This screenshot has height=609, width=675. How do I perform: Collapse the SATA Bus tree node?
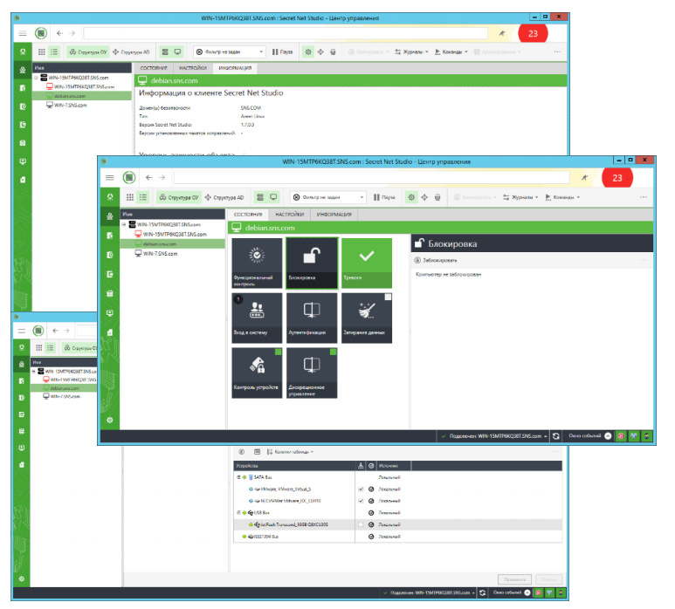(239, 477)
